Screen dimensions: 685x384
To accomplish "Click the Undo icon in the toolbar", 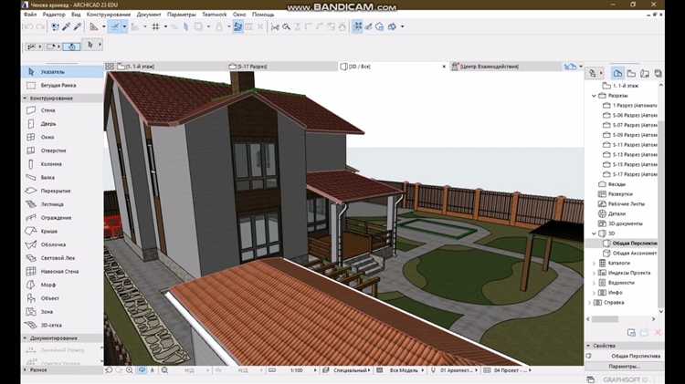I will pyautogui.click(x=28, y=26).
